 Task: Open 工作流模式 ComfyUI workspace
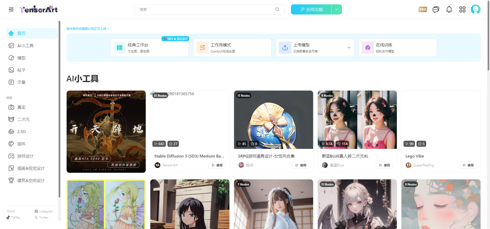(x=232, y=47)
